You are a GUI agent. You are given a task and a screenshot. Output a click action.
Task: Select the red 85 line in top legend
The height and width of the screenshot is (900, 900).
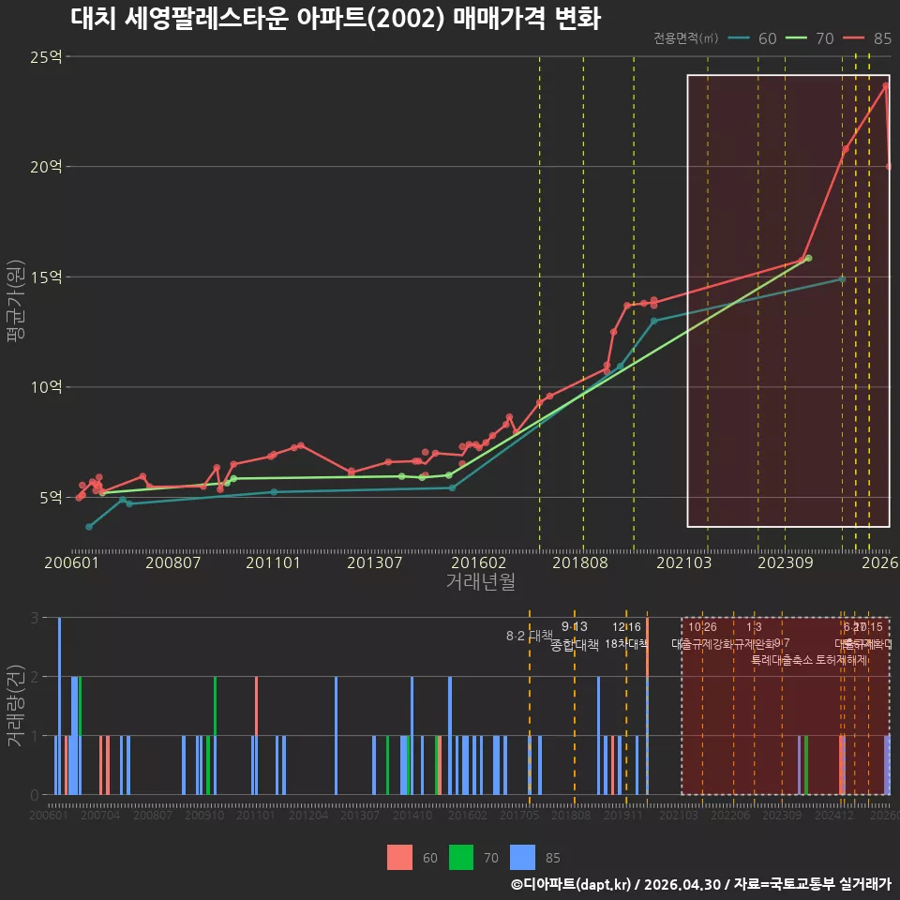point(853,37)
